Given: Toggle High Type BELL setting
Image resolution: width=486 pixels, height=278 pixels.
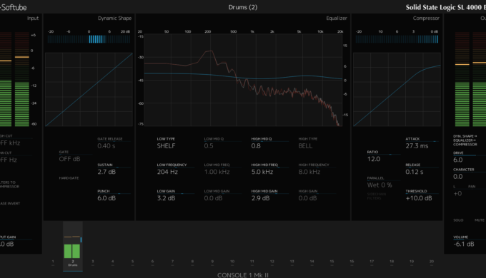Looking at the screenshot, I should tap(308, 143).
